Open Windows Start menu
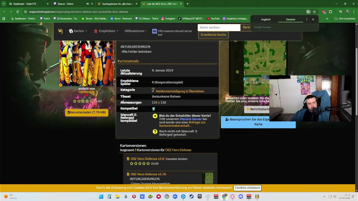Image resolution: width=358 pixels, height=201 pixels. tap(101, 197)
